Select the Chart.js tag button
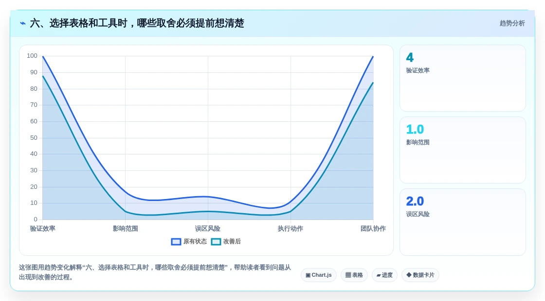545x301 pixels. coord(318,275)
